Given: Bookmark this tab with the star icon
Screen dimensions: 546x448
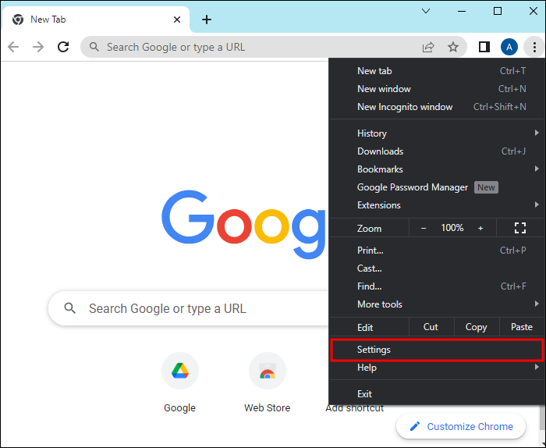Looking at the screenshot, I should pyautogui.click(x=453, y=47).
